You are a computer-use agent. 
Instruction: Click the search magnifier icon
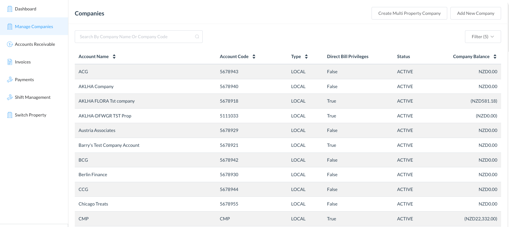coord(197,37)
